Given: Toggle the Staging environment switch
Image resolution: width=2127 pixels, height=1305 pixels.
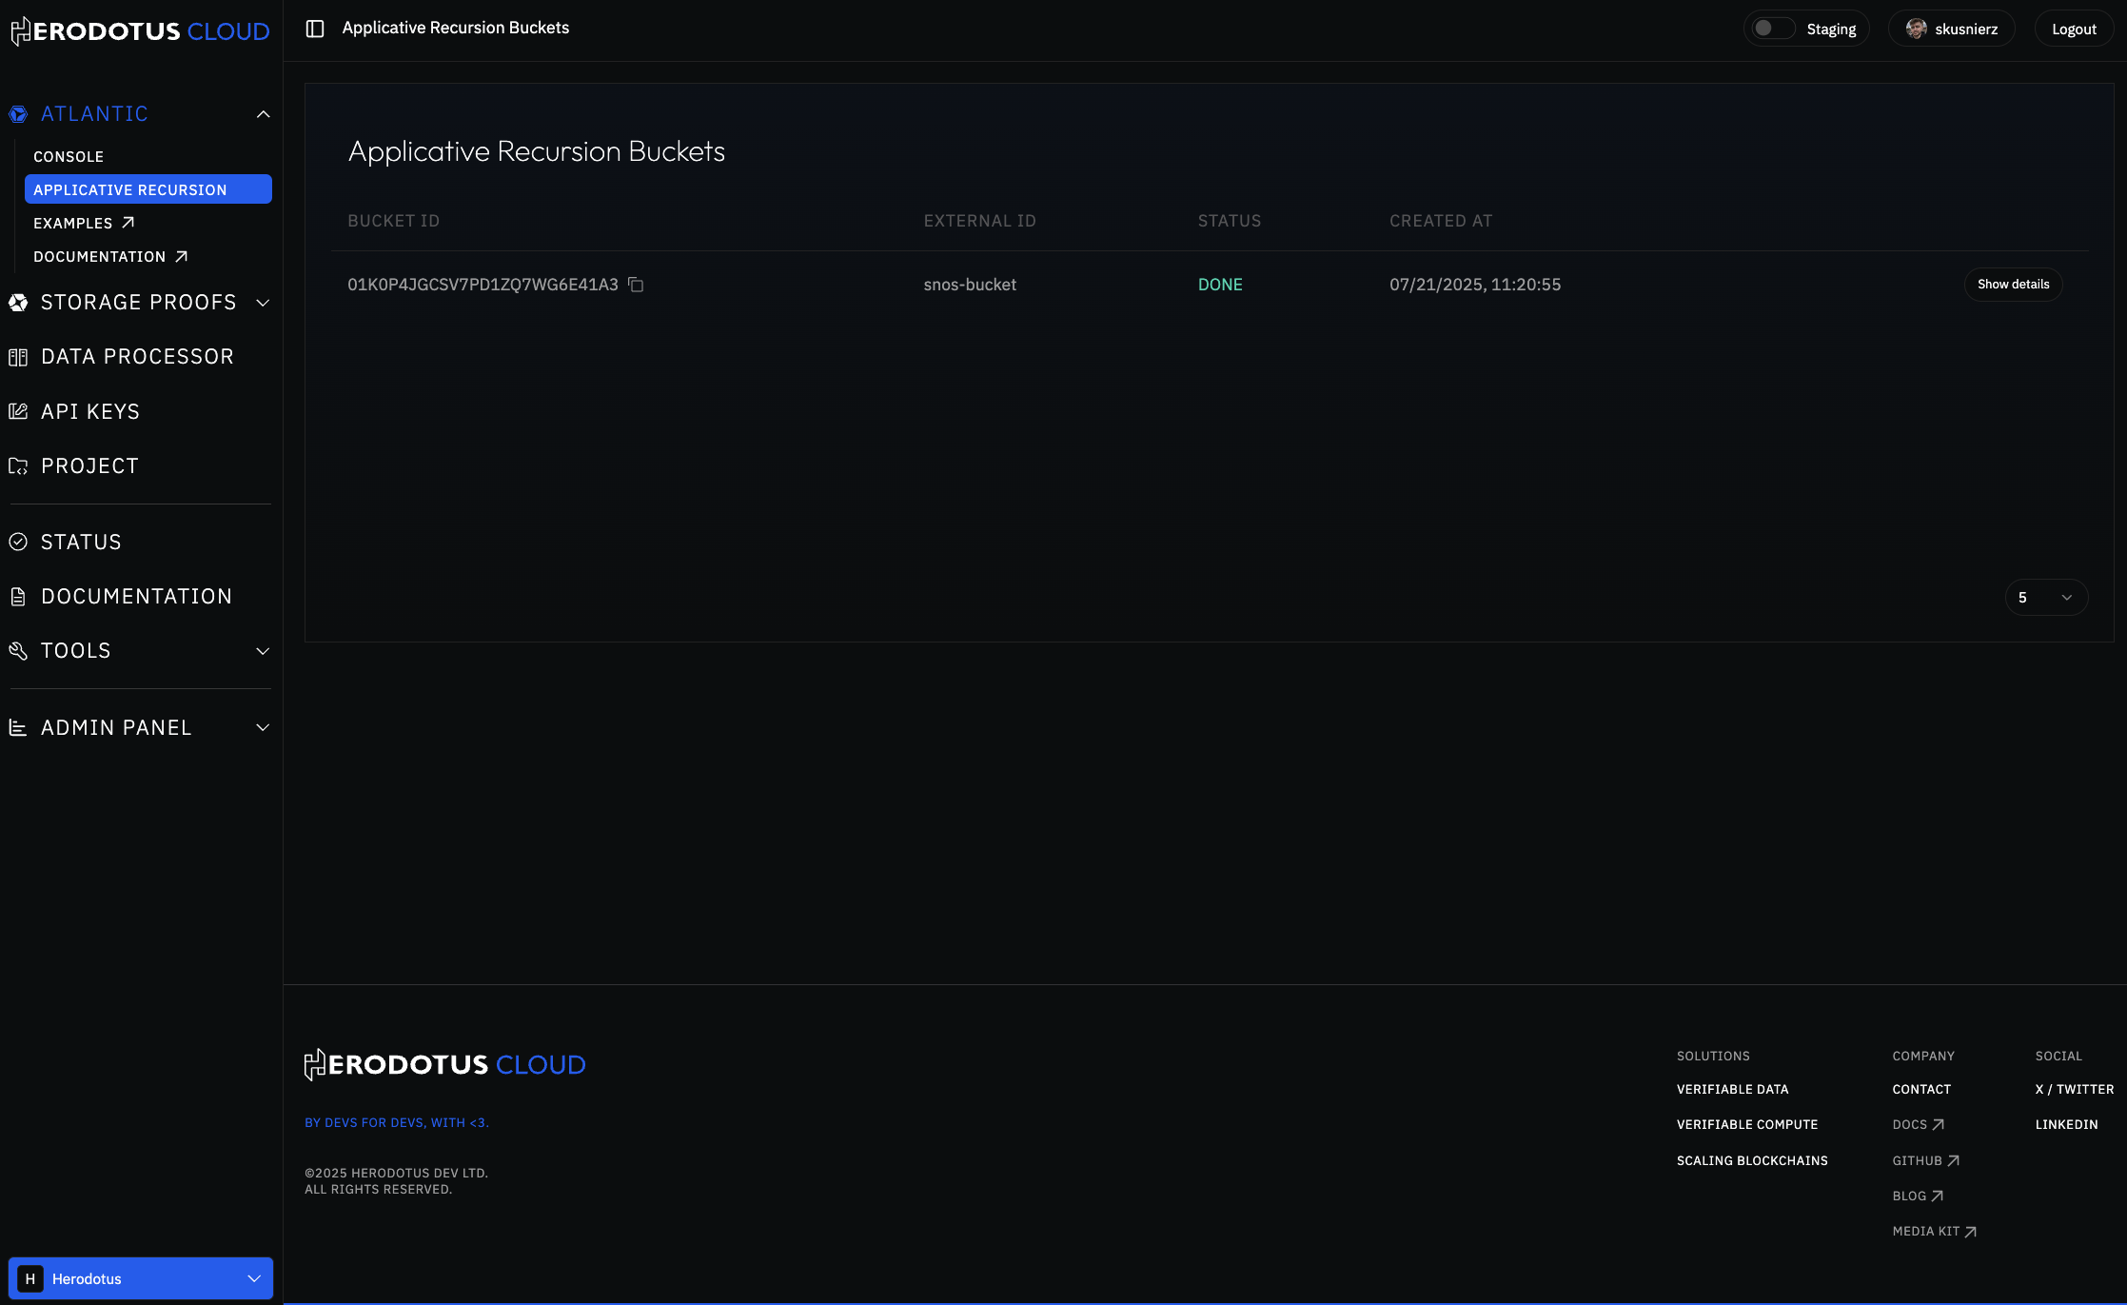Looking at the screenshot, I should [1772, 29].
